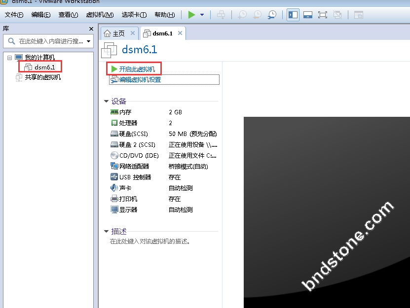
Task: Collapse the 设备 section
Action: coord(106,102)
